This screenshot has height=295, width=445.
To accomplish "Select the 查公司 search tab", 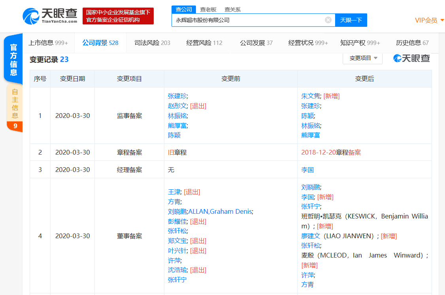I will click(184, 9).
